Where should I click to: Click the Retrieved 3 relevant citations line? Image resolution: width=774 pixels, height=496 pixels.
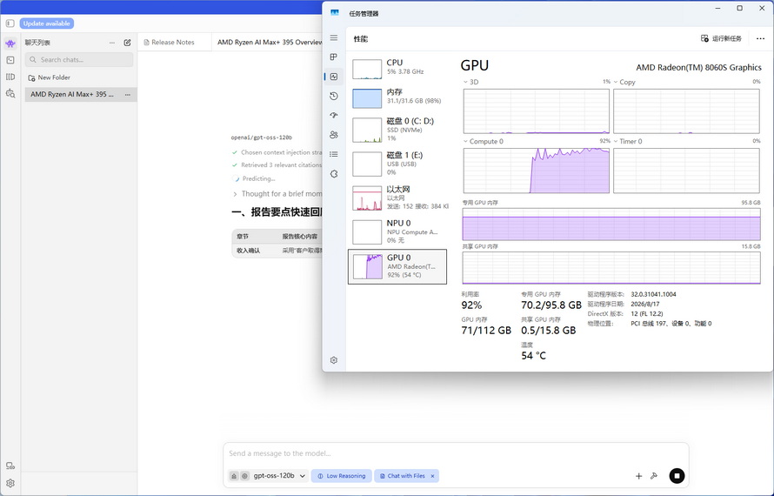point(277,165)
